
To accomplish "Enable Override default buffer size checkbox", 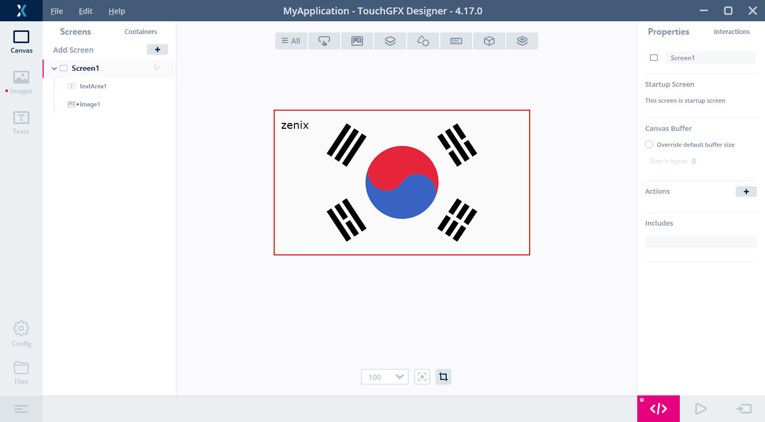I will coord(649,144).
